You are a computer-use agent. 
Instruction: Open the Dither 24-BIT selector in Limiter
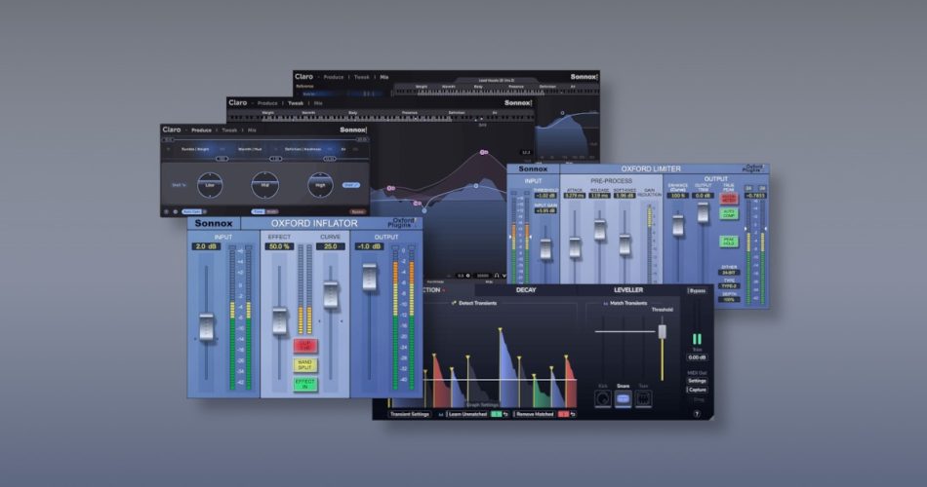(729, 273)
